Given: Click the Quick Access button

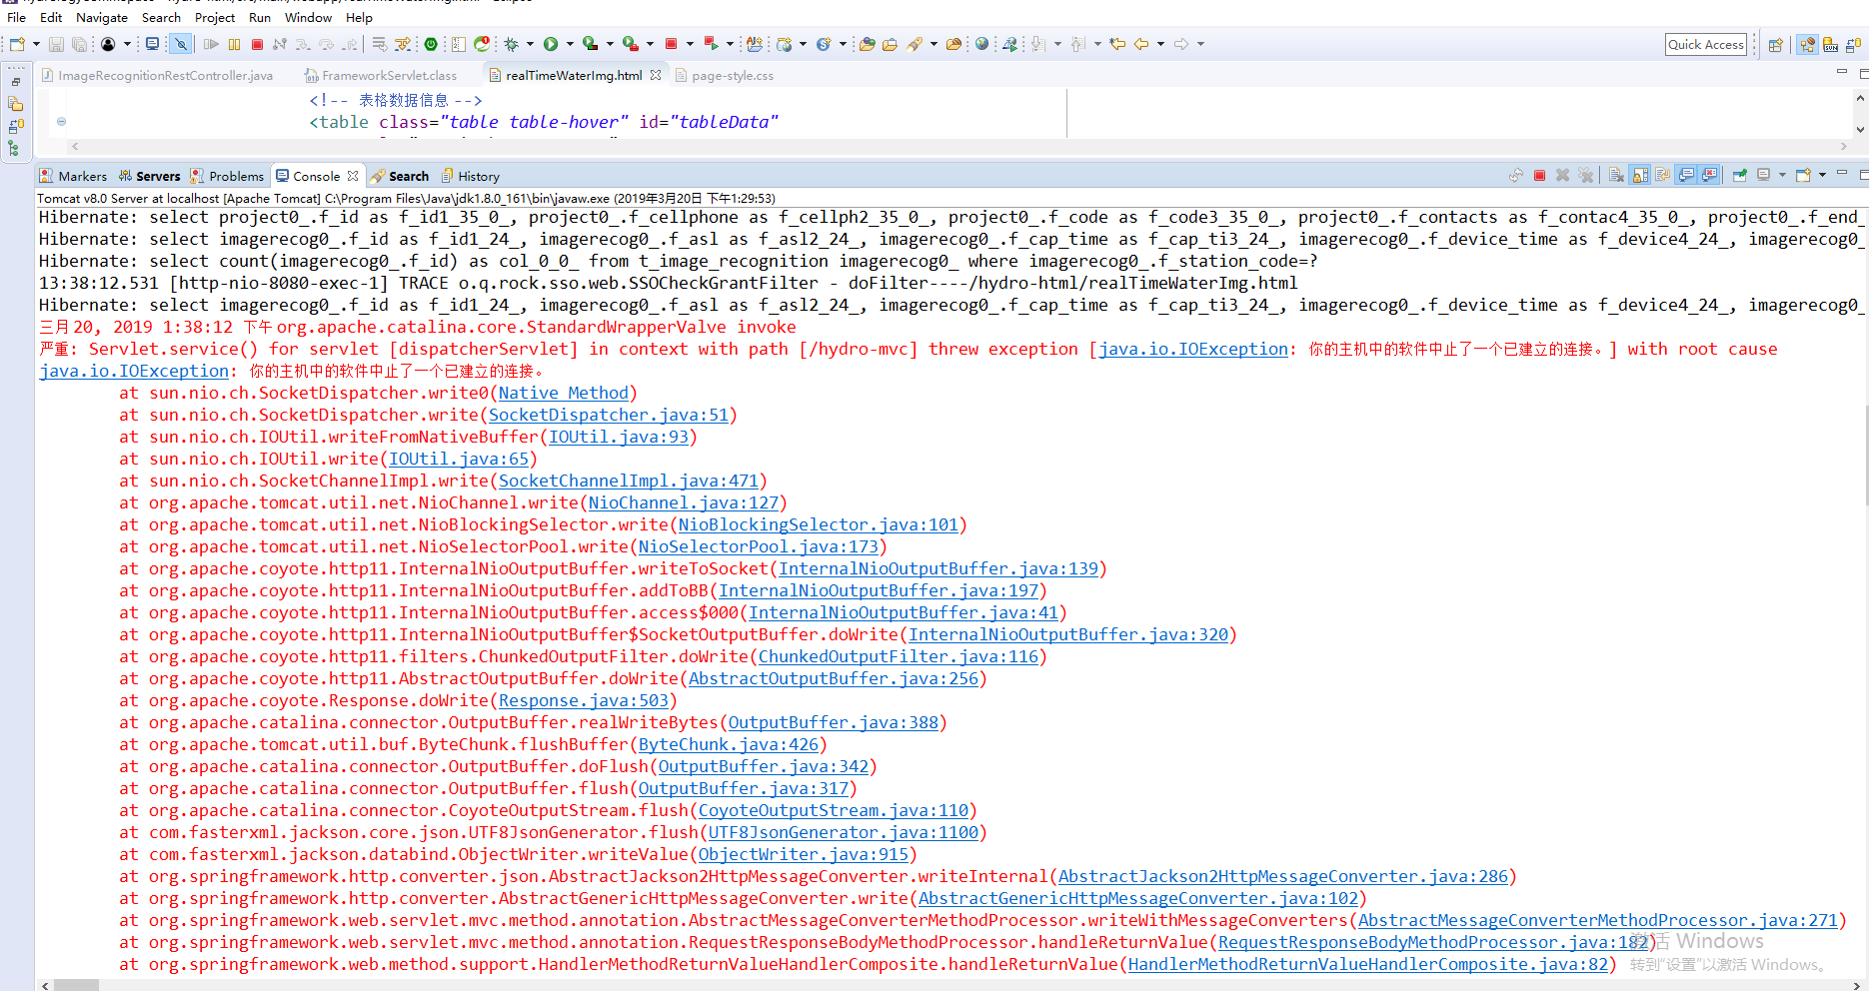Looking at the screenshot, I should coord(1706,44).
